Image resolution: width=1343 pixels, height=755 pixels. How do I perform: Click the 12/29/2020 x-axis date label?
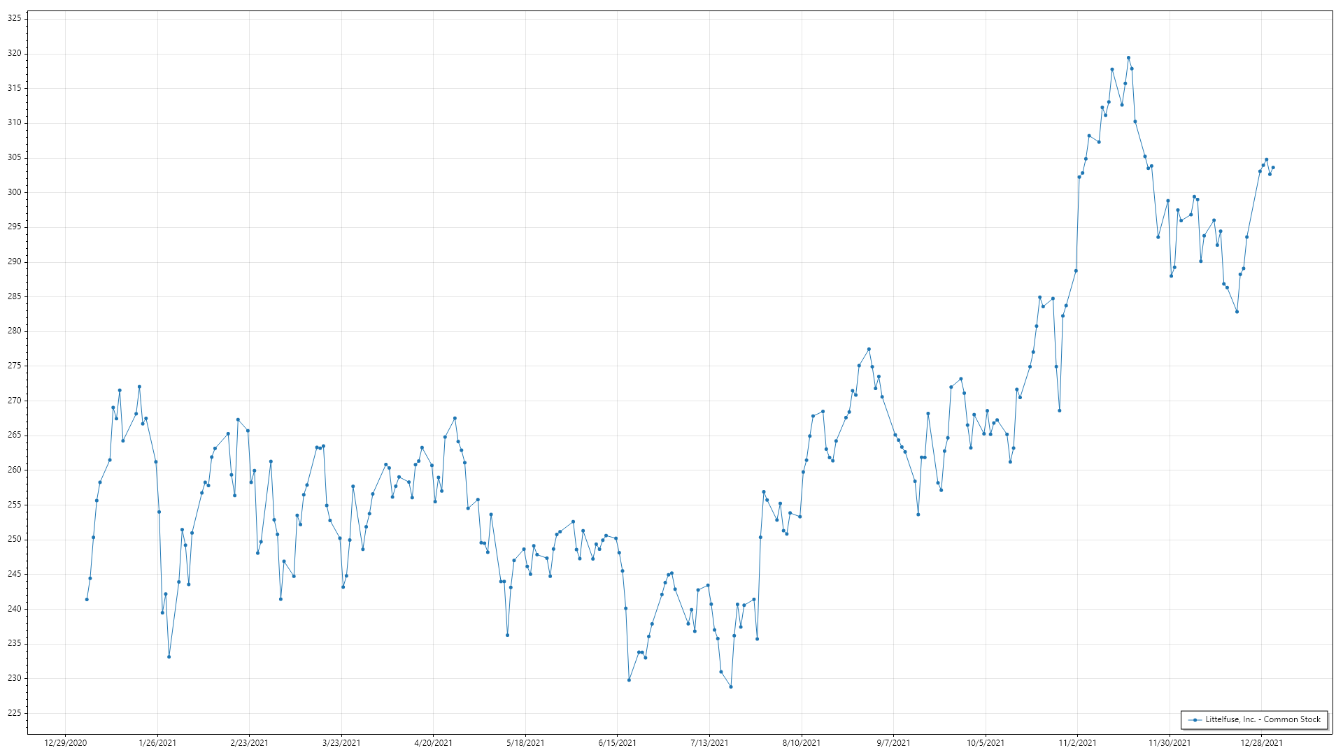(x=65, y=743)
